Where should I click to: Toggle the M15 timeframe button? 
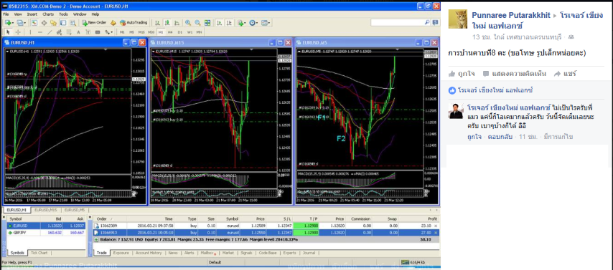pos(141,32)
